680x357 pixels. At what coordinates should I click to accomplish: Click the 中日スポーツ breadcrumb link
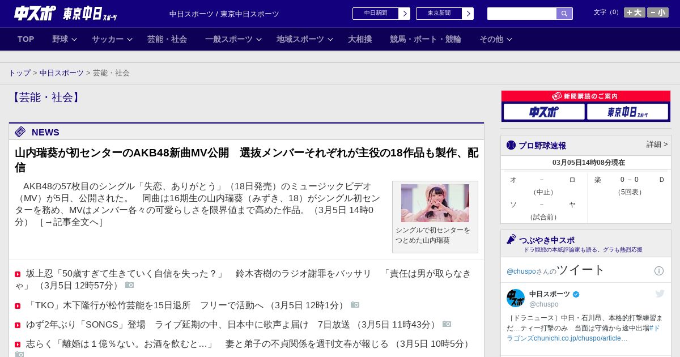tap(62, 73)
